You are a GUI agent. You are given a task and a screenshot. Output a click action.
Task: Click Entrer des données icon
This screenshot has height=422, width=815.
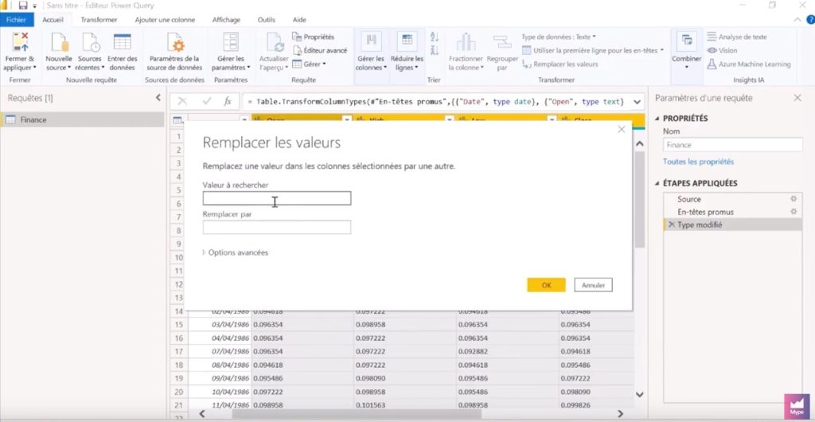(122, 42)
